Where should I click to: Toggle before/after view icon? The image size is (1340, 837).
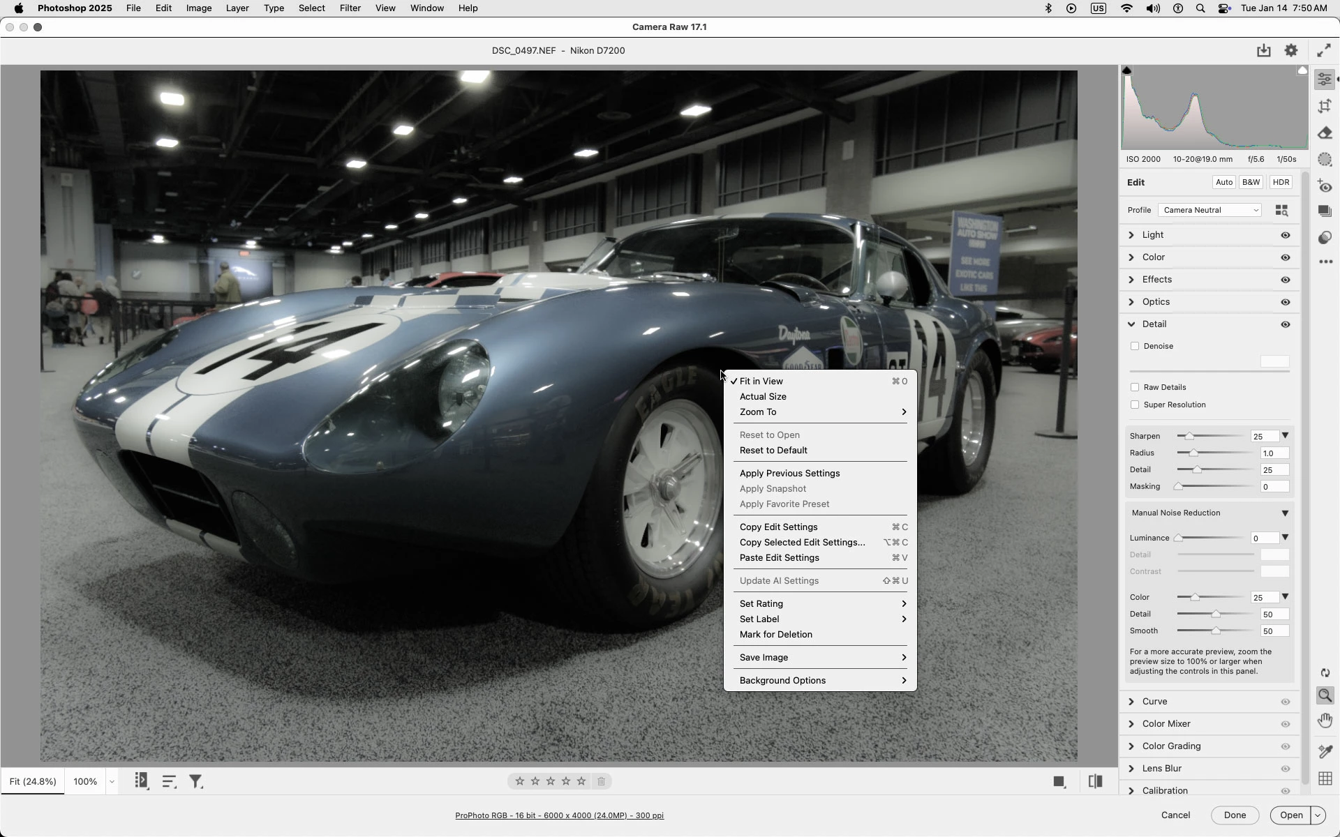click(1096, 782)
